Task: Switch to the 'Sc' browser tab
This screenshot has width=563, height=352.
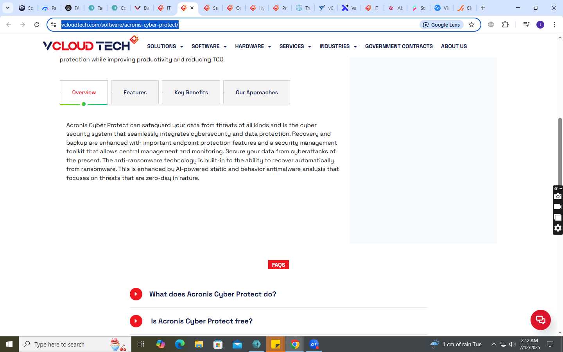Action: (x=26, y=8)
